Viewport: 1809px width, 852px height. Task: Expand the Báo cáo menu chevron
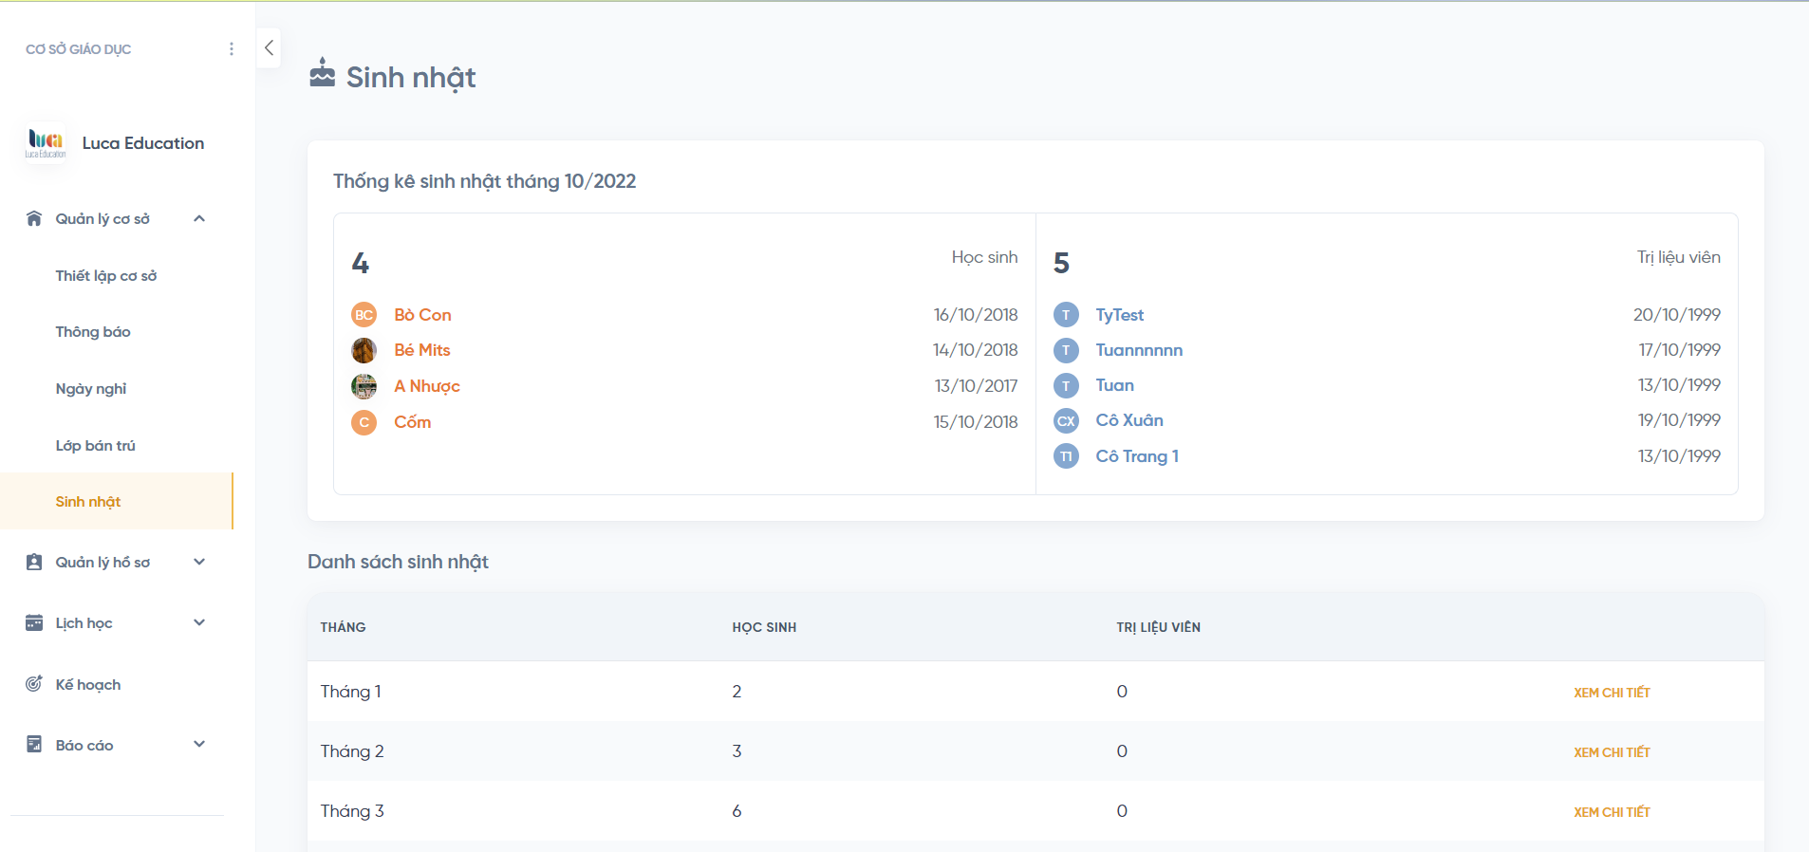199,745
